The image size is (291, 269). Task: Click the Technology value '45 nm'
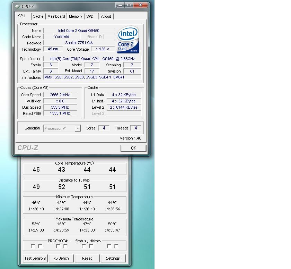[x=53, y=49]
